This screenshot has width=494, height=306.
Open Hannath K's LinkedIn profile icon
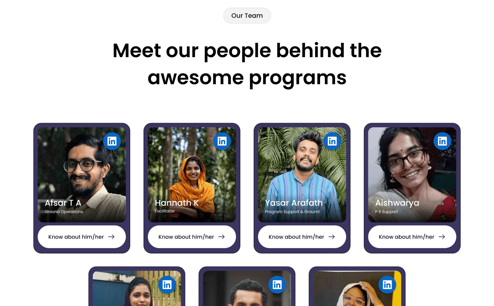click(x=222, y=141)
